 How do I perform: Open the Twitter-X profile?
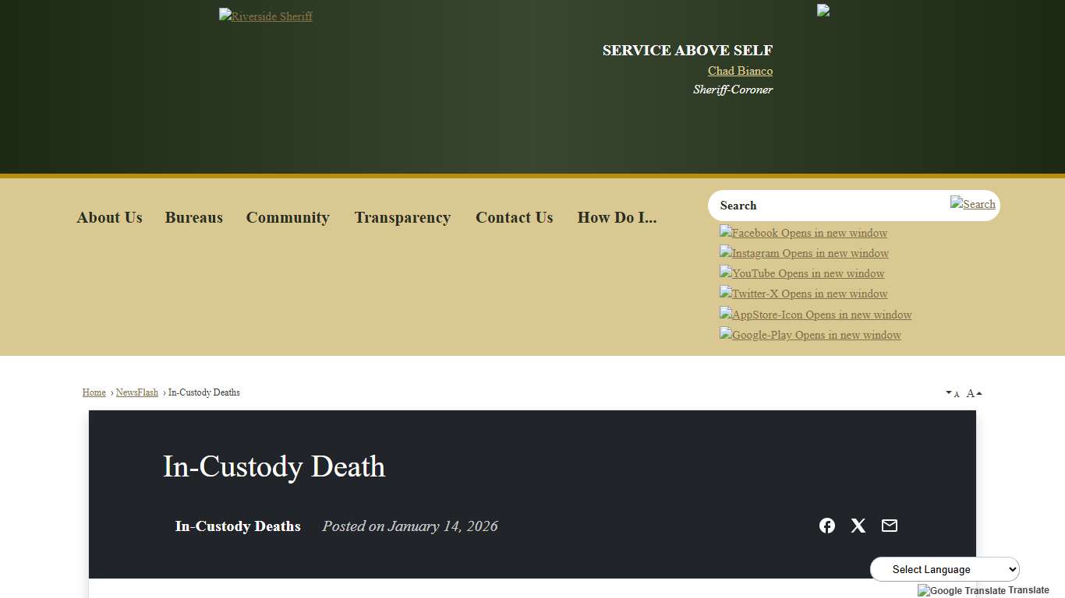click(x=803, y=294)
